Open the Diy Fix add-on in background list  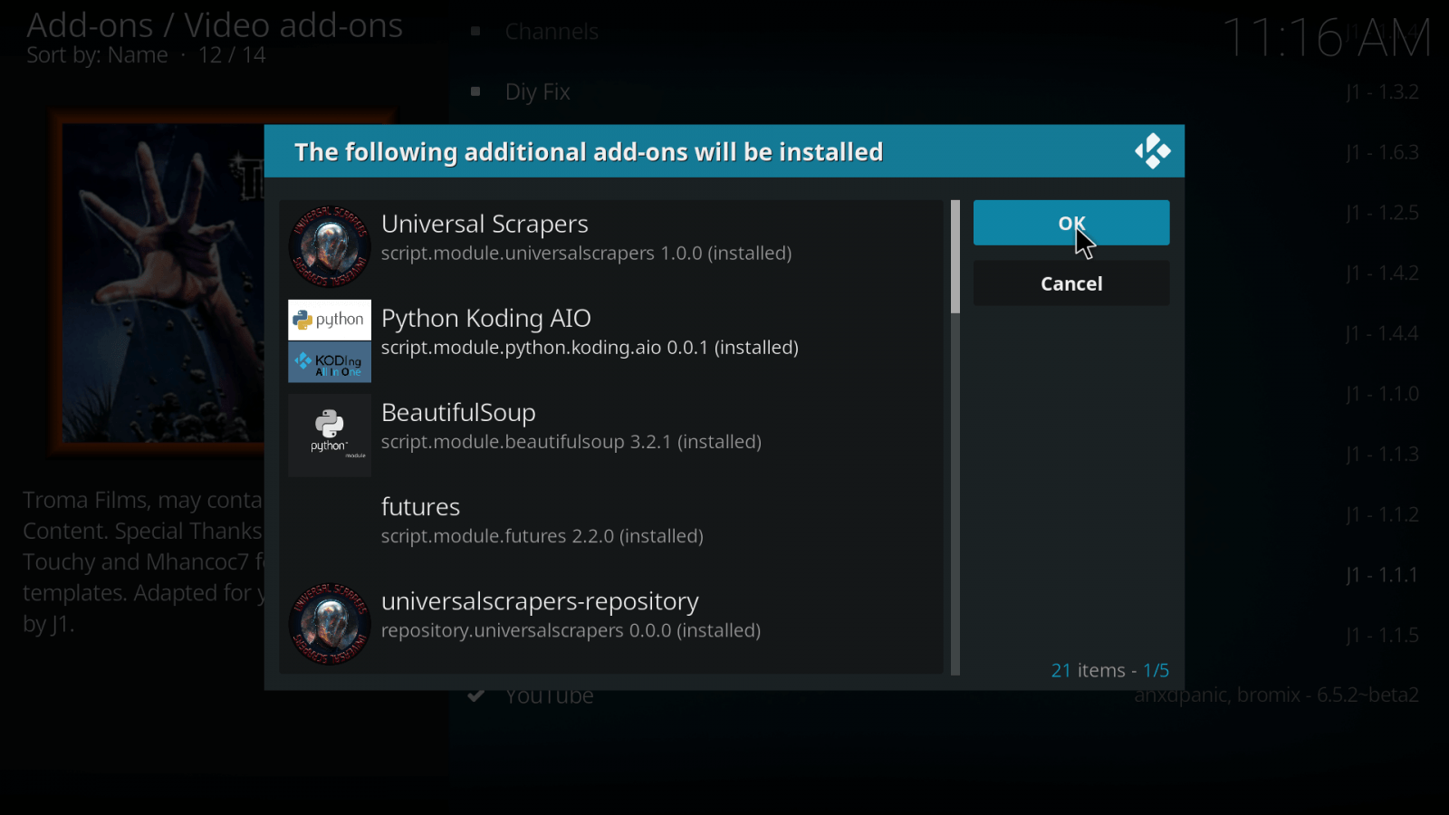[x=538, y=92]
